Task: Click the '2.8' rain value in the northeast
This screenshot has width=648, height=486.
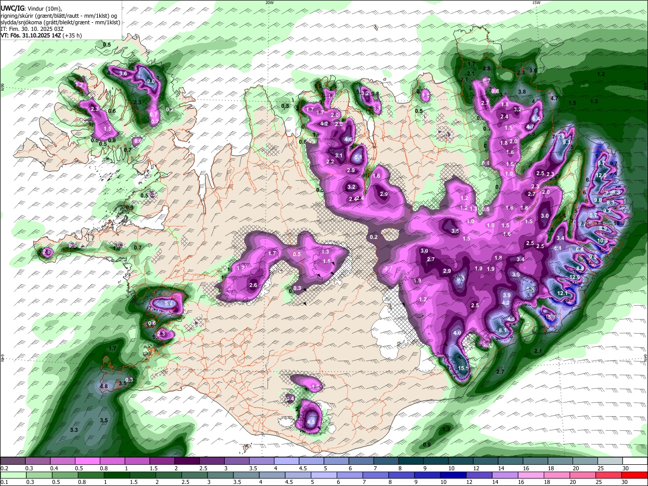Action: tap(487, 68)
